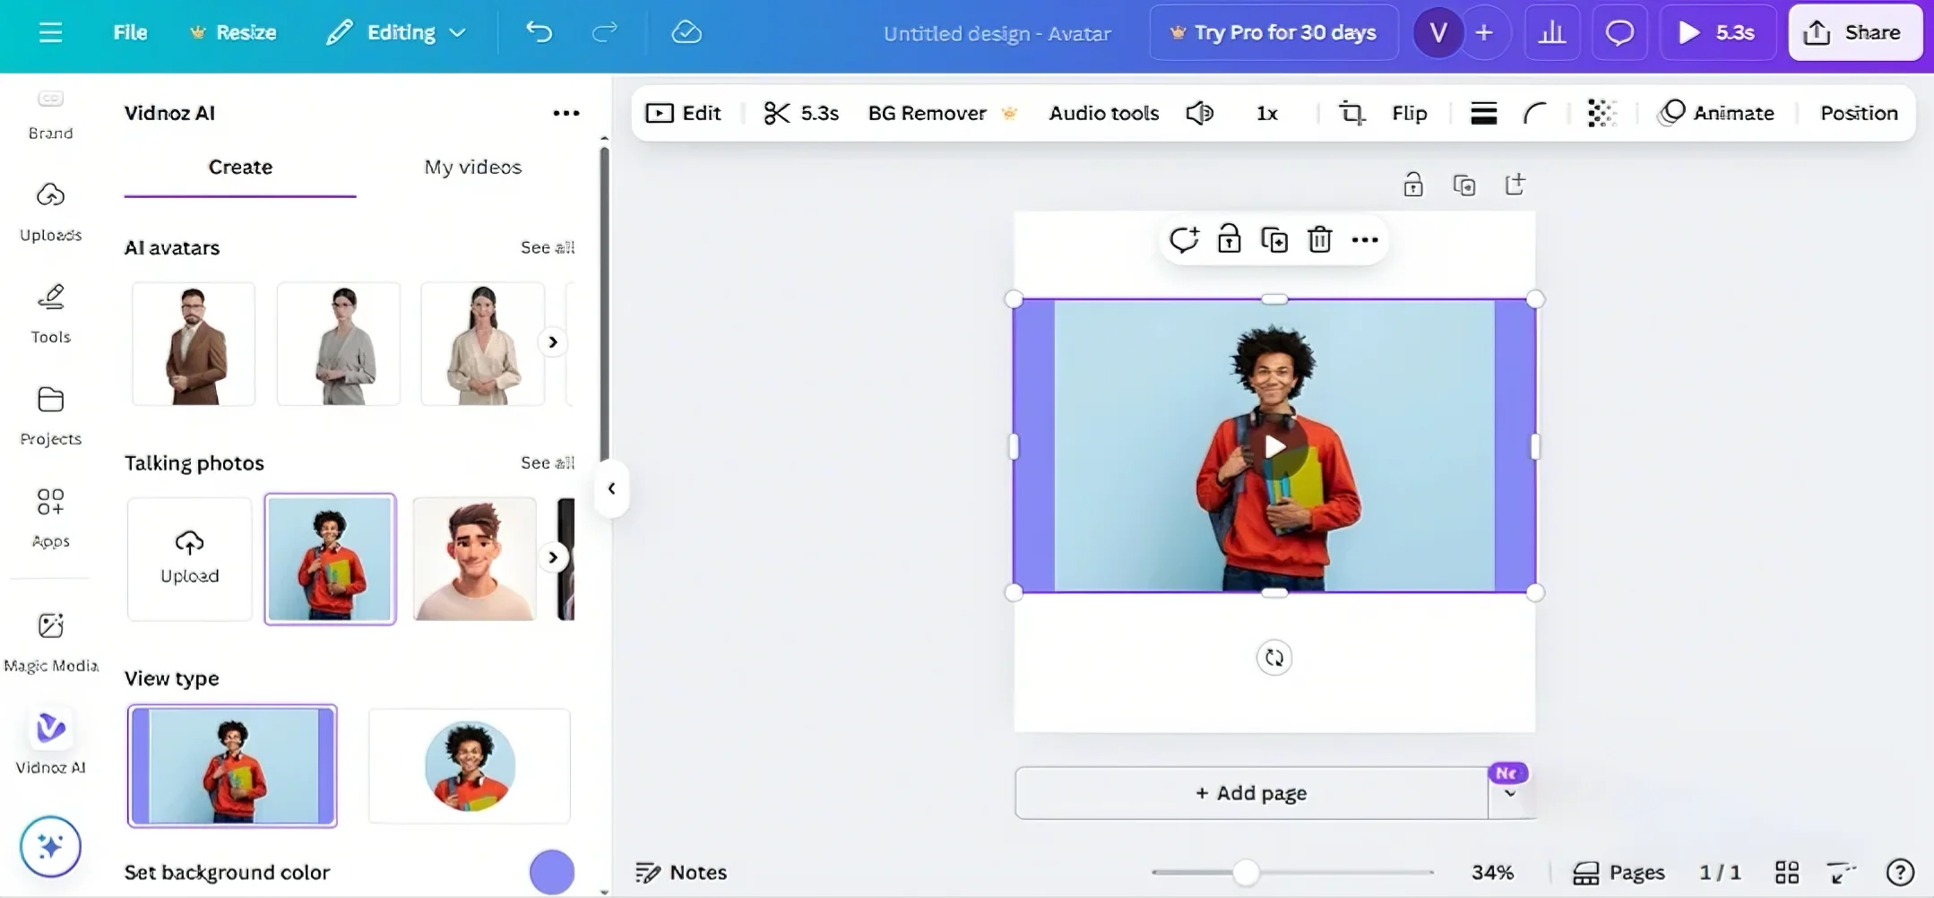Open the Magic Media sidebar app
The width and height of the screenshot is (1934, 898).
(50, 642)
